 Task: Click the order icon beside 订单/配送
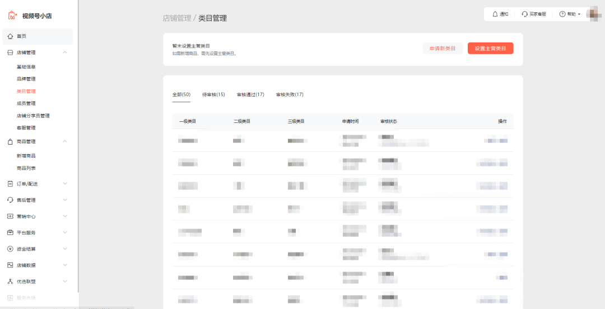click(10, 184)
